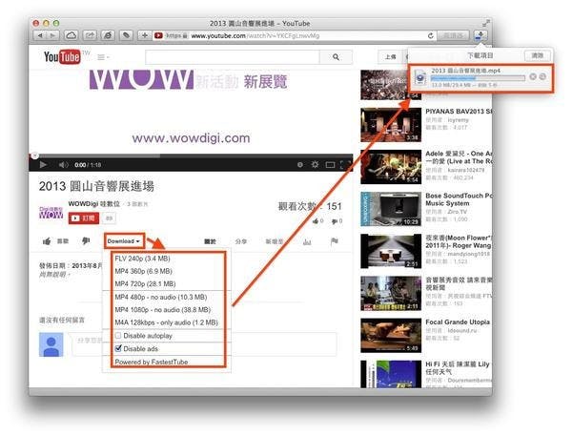Image resolution: width=572 pixels, height=436 pixels.
Task: Open the Focal Grande Utopia video title
Action: point(458,322)
